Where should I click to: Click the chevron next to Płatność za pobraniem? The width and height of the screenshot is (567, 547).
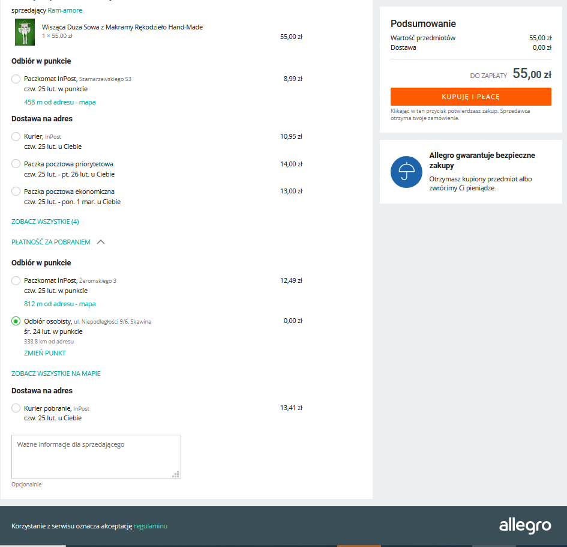click(x=101, y=242)
